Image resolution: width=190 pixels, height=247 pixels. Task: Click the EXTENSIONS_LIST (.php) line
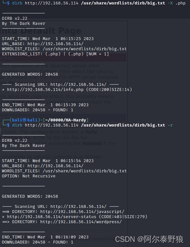click(x=55, y=54)
